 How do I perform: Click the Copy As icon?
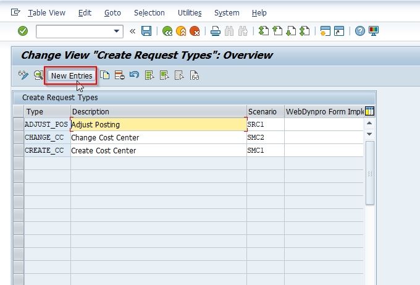105,75
